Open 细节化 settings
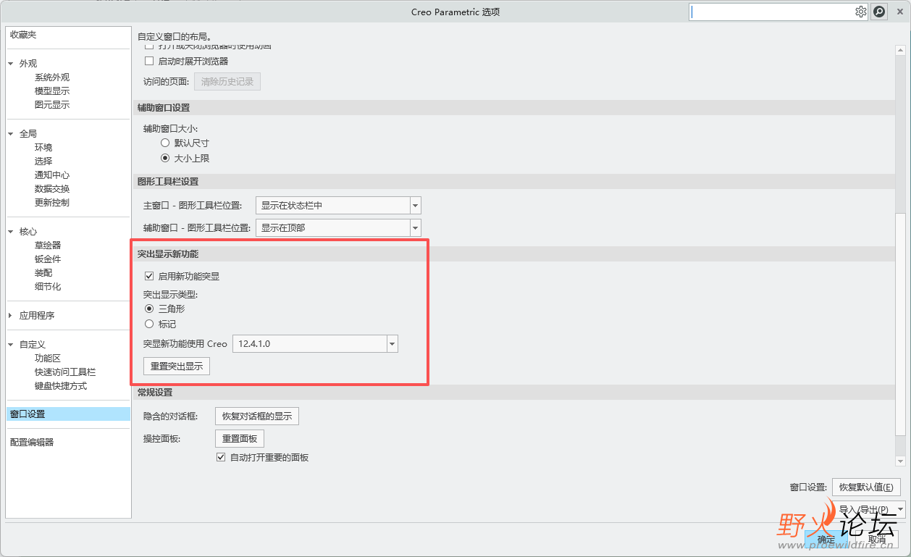This screenshot has width=911, height=557. (x=48, y=287)
